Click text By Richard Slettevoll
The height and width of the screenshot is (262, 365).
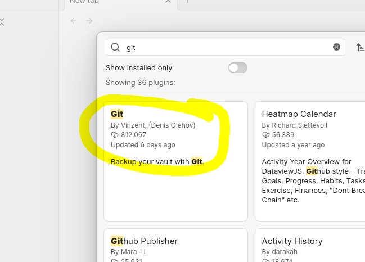tap(295, 125)
